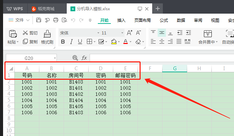
Task: Click the Borders grid icon
Action: pyautogui.click(x=89, y=42)
